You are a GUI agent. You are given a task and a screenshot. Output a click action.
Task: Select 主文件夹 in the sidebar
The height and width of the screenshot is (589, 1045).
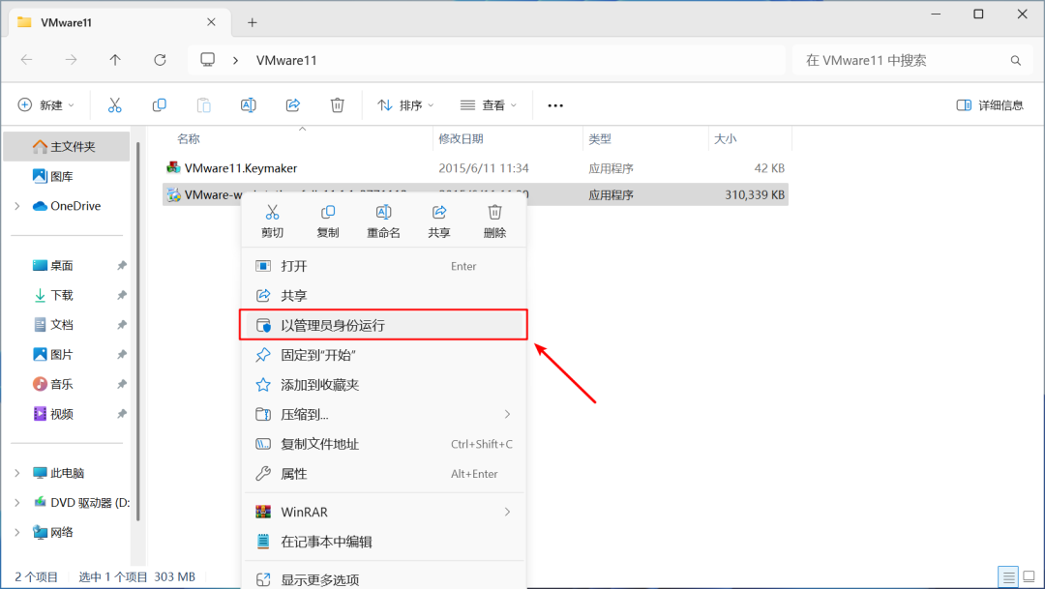pyautogui.click(x=67, y=147)
